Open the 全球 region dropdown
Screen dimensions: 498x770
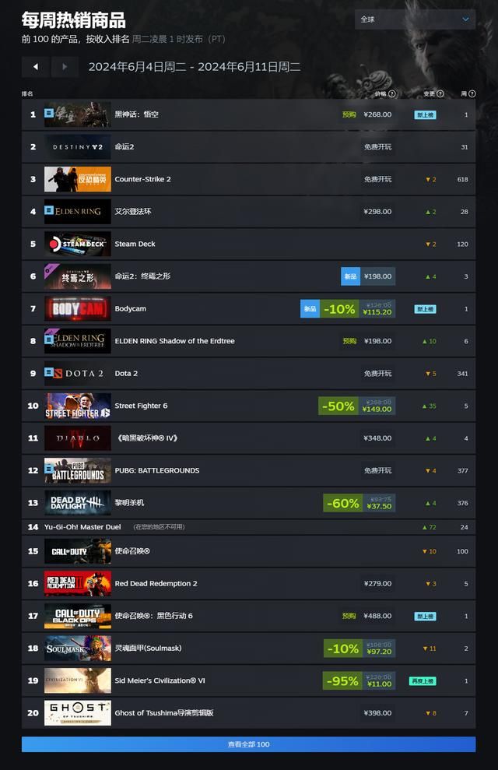(x=416, y=19)
